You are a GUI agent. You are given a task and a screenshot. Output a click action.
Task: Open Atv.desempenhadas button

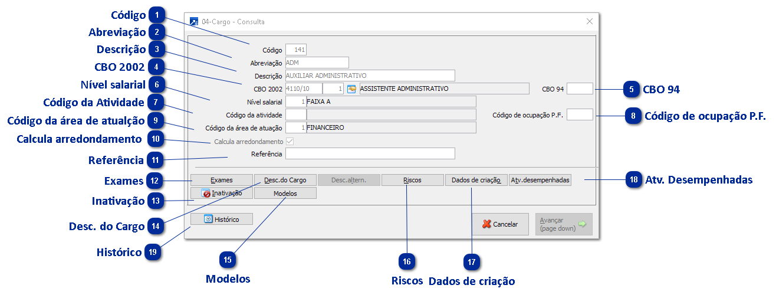540,180
